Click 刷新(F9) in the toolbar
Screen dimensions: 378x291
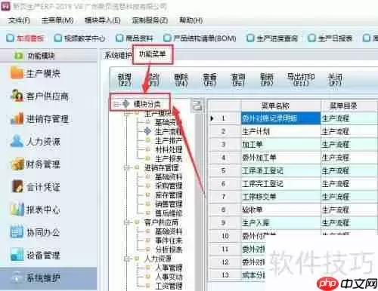point(267,80)
